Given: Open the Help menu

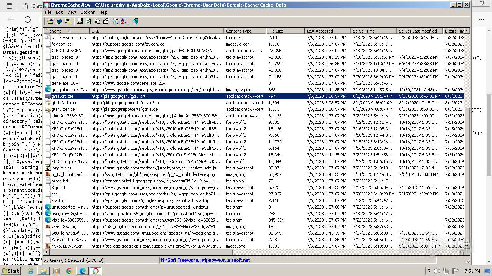Looking at the screenshot, I should (x=103, y=12).
